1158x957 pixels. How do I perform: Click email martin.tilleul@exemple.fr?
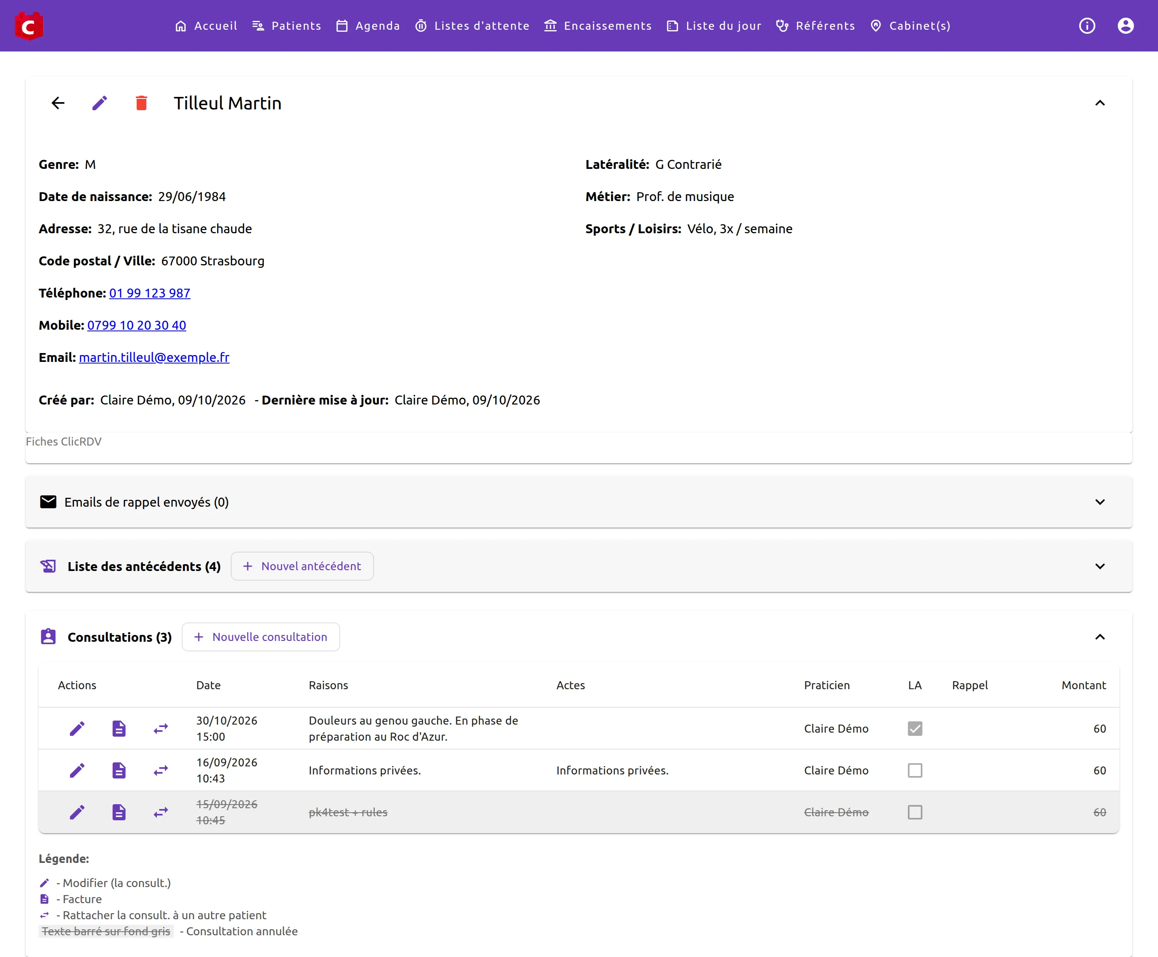[154, 357]
